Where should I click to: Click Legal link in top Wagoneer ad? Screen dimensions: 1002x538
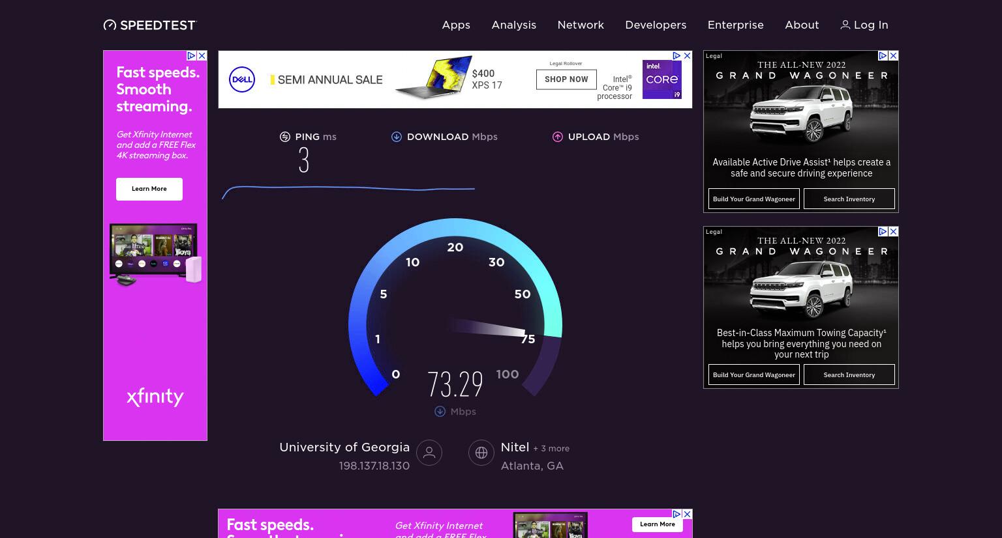[714, 56]
